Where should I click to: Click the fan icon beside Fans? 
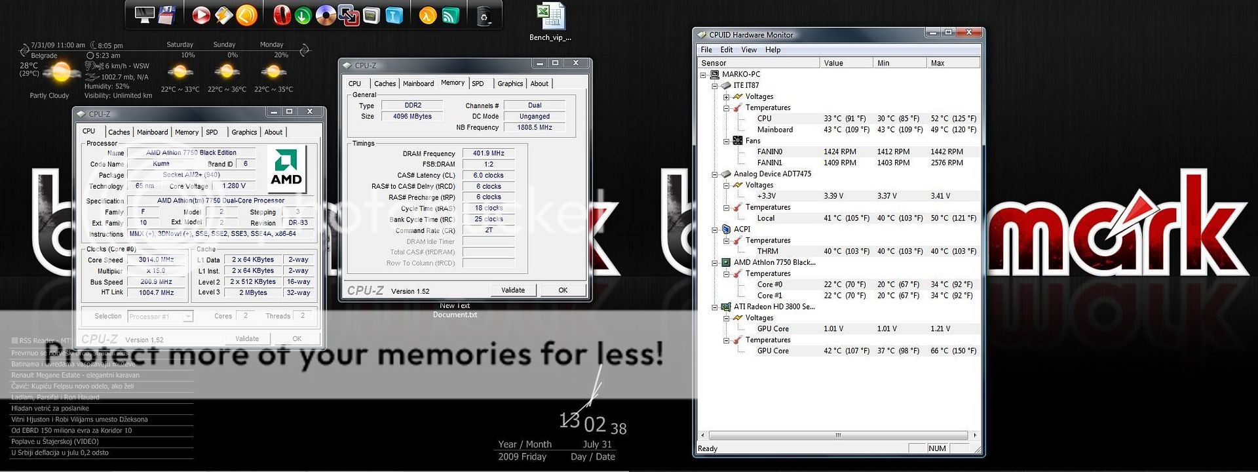tap(737, 140)
